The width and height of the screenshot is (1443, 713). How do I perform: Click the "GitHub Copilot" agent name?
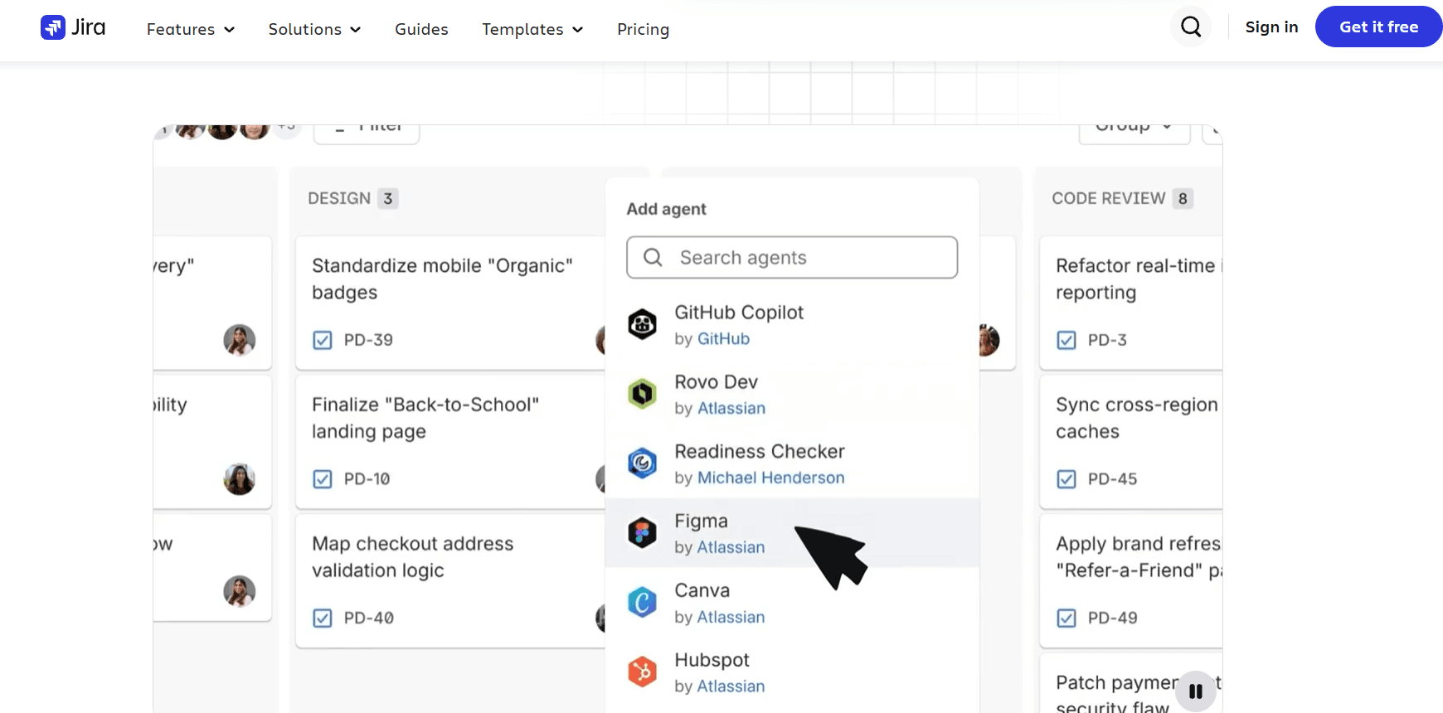point(739,313)
